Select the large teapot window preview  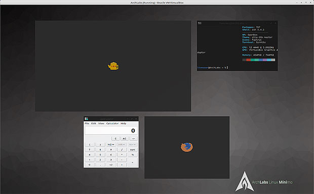pyautogui.click(x=113, y=66)
